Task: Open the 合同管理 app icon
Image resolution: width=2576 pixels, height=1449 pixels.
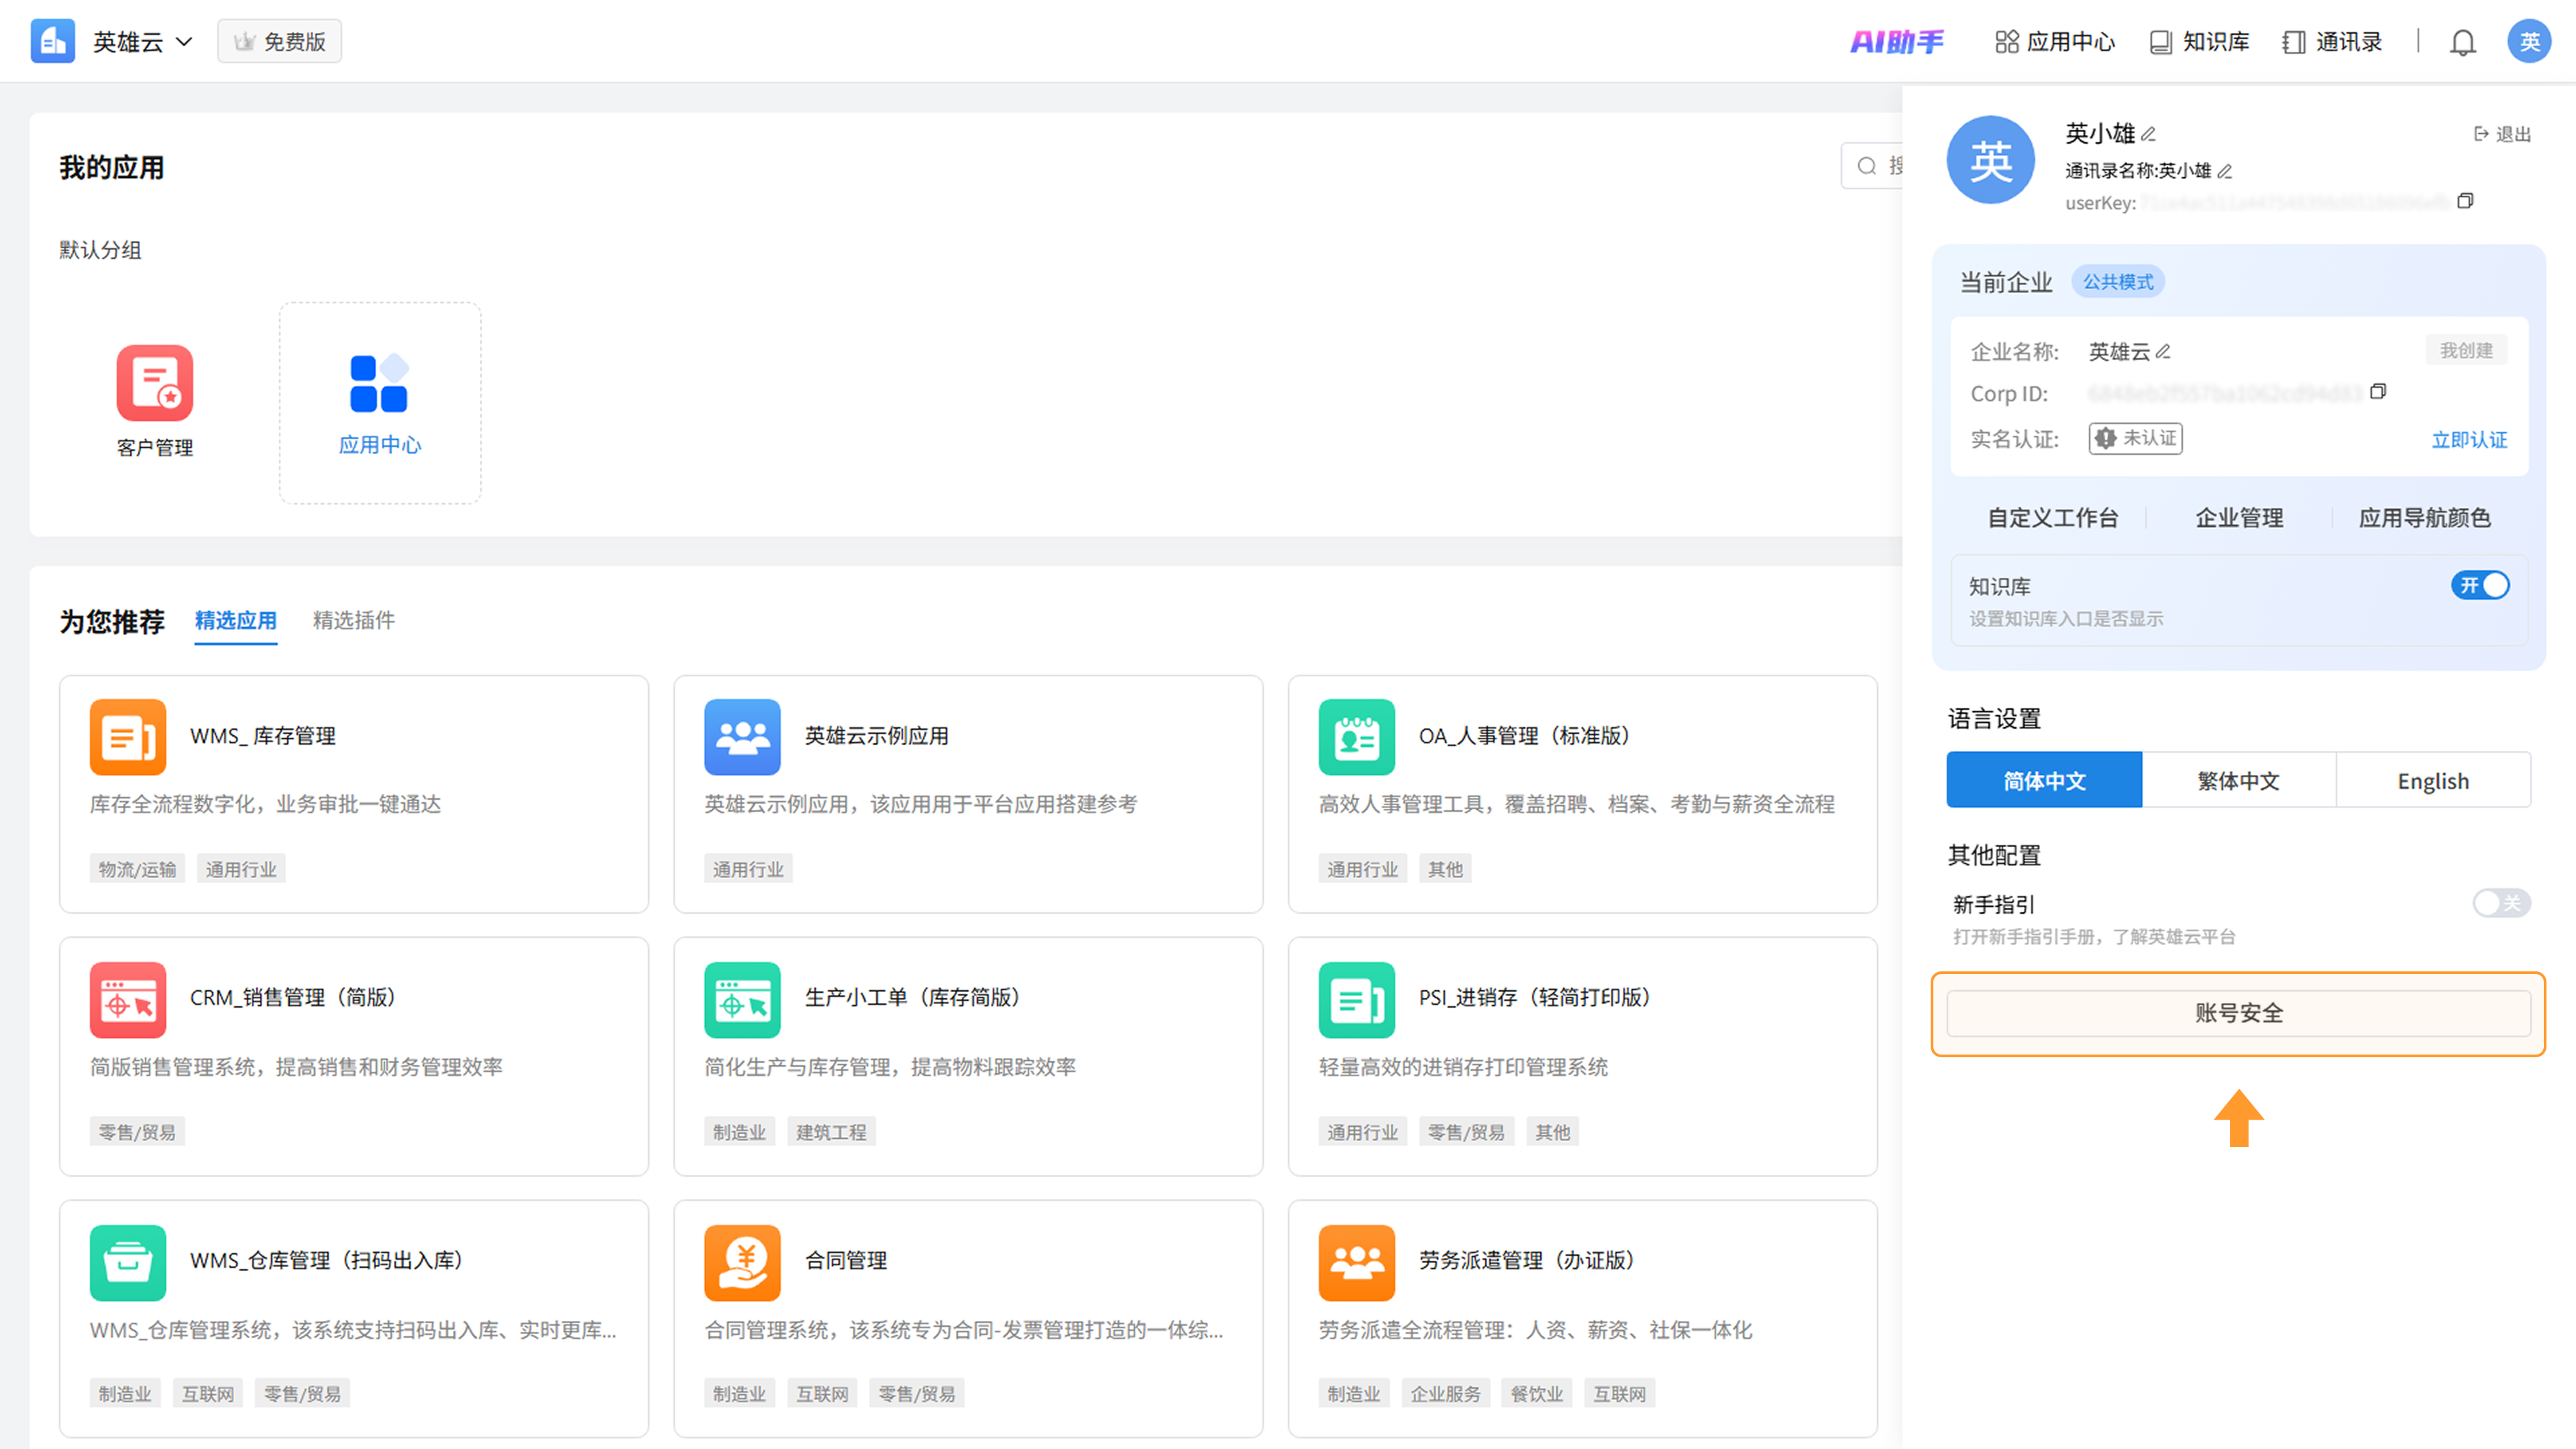Action: tap(742, 1262)
